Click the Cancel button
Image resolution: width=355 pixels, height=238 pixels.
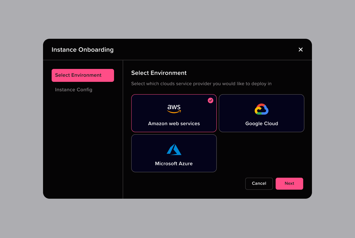click(259, 184)
